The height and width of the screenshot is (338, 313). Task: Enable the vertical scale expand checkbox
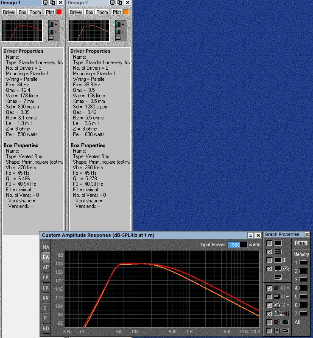click(x=269, y=260)
